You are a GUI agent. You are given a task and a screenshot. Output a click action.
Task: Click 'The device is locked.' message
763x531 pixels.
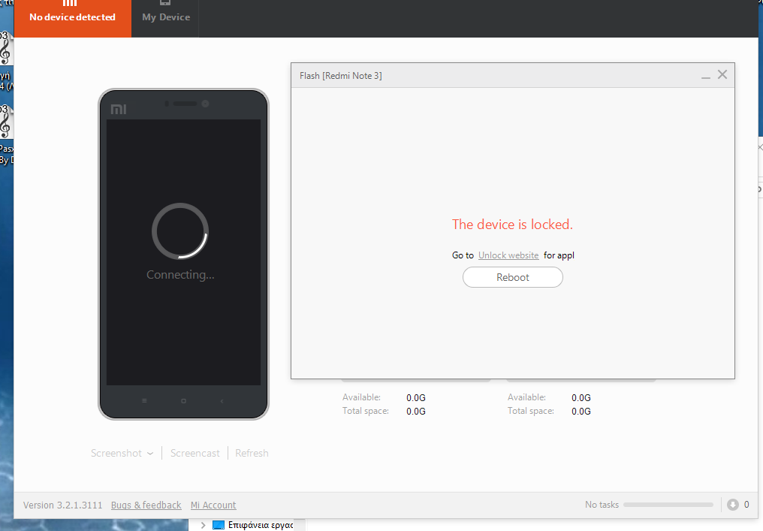pyautogui.click(x=512, y=225)
